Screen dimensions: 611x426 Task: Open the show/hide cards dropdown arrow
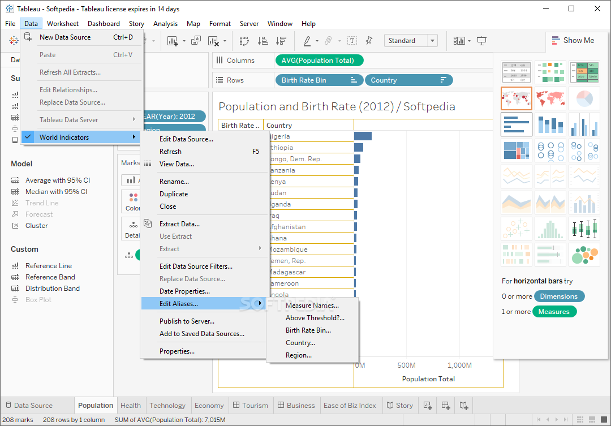(469, 41)
